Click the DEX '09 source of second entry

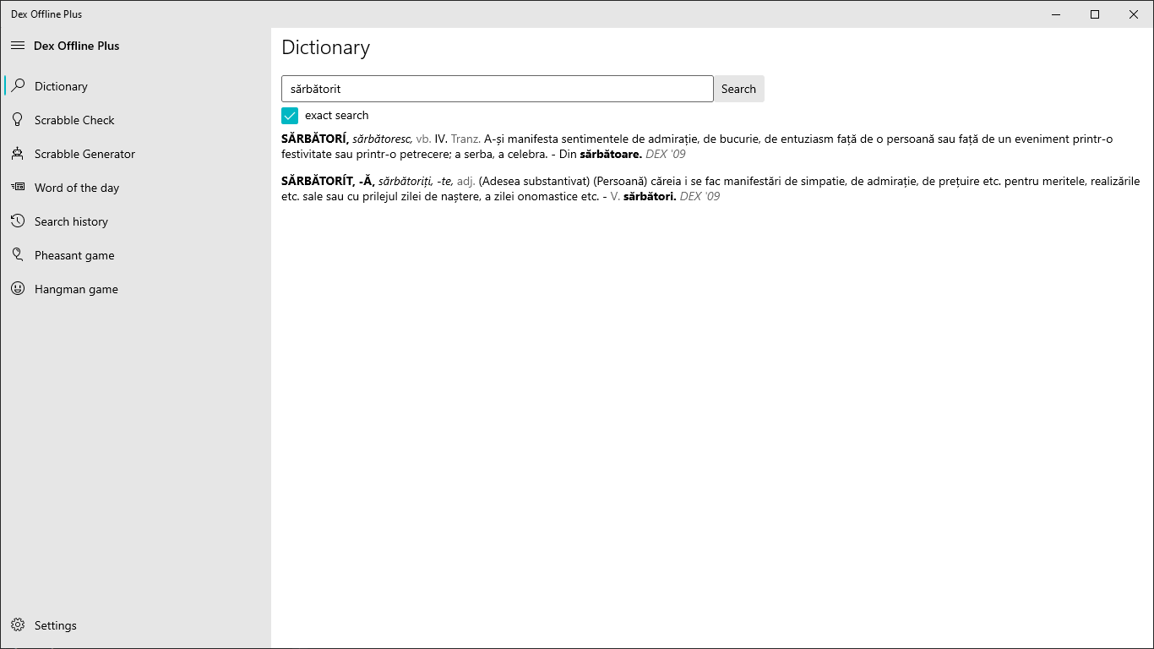coord(699,197)
